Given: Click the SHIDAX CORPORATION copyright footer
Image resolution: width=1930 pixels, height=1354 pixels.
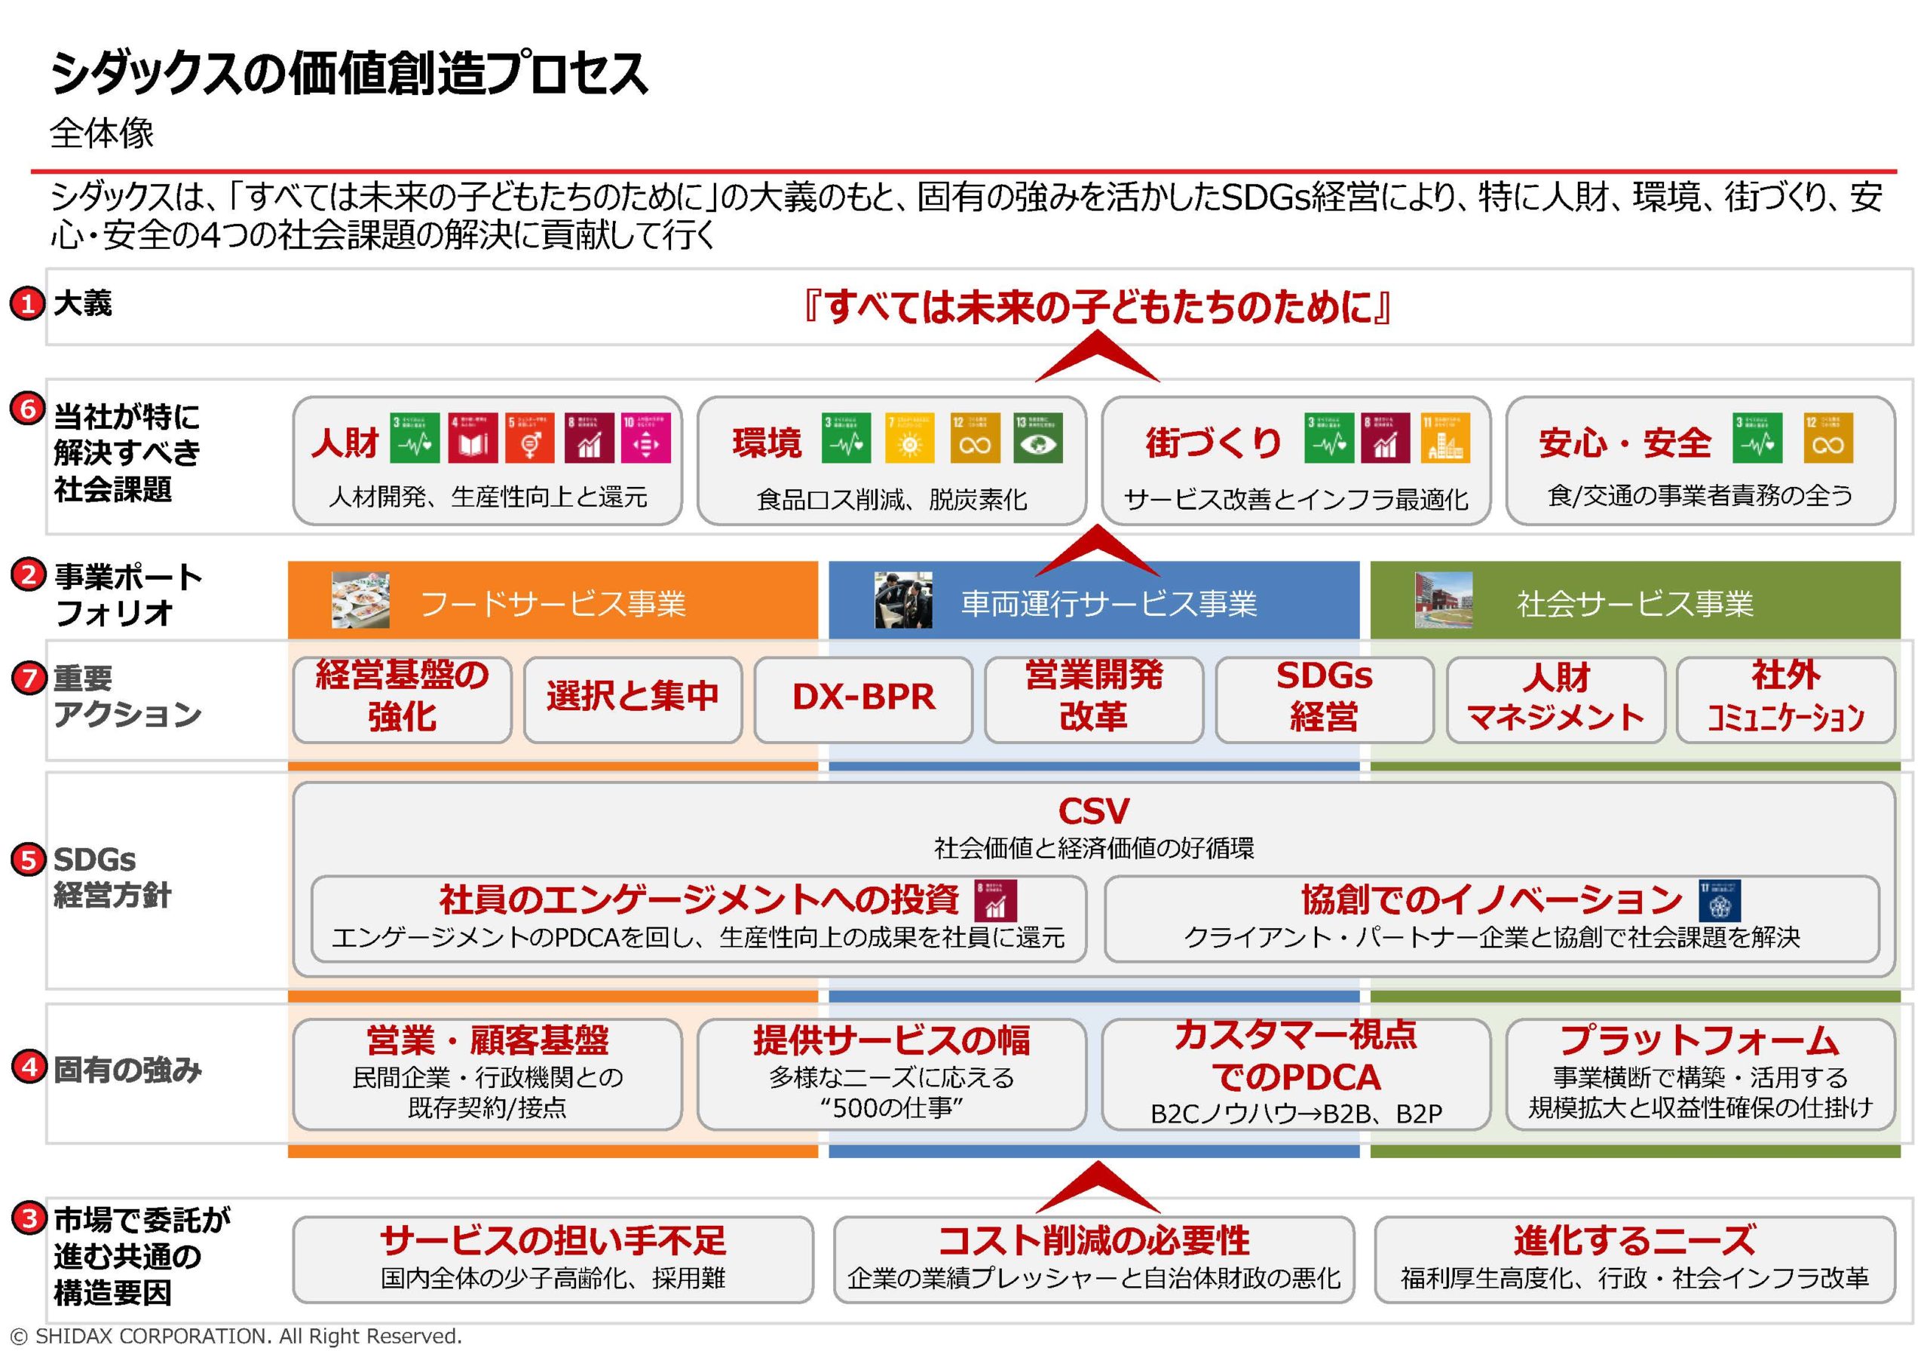Looking at the screenshot, I should coord(235,1335).
